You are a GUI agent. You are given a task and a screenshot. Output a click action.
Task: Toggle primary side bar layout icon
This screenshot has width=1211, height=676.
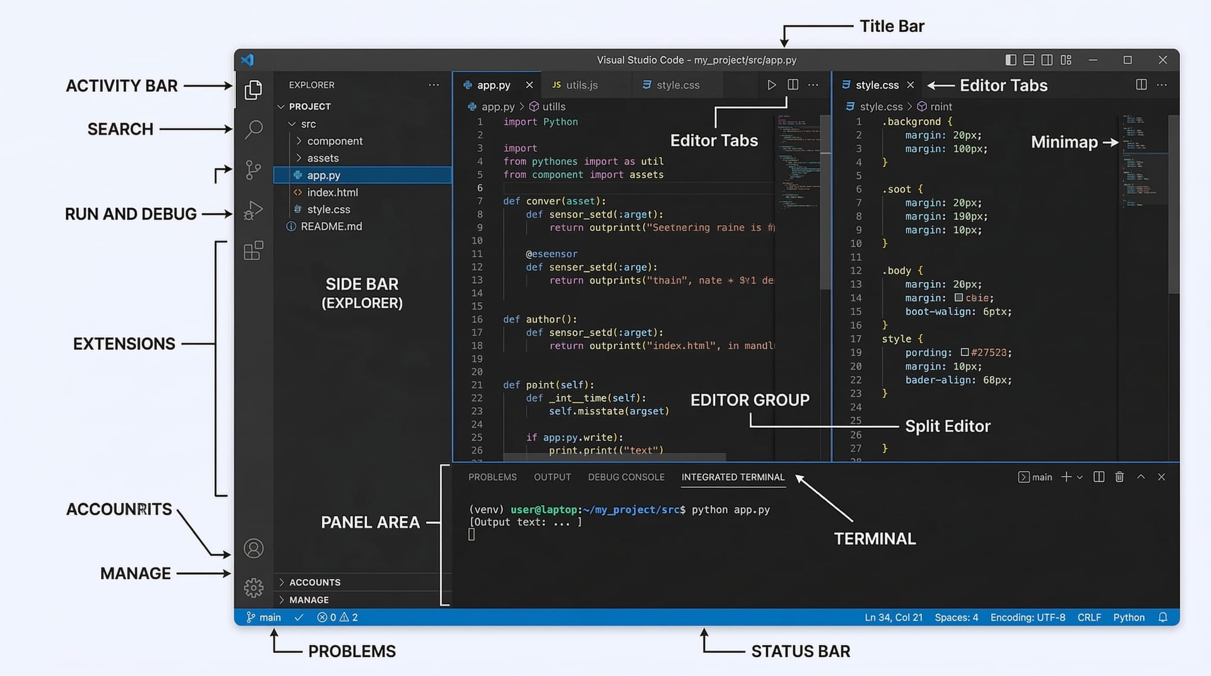[x=1011, y=60]
